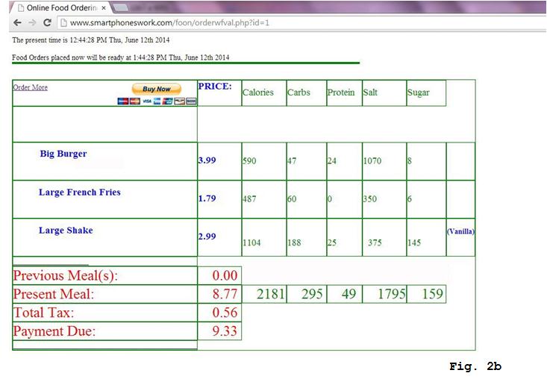Click the Total Tax value 0.56

tap(225, 313)
